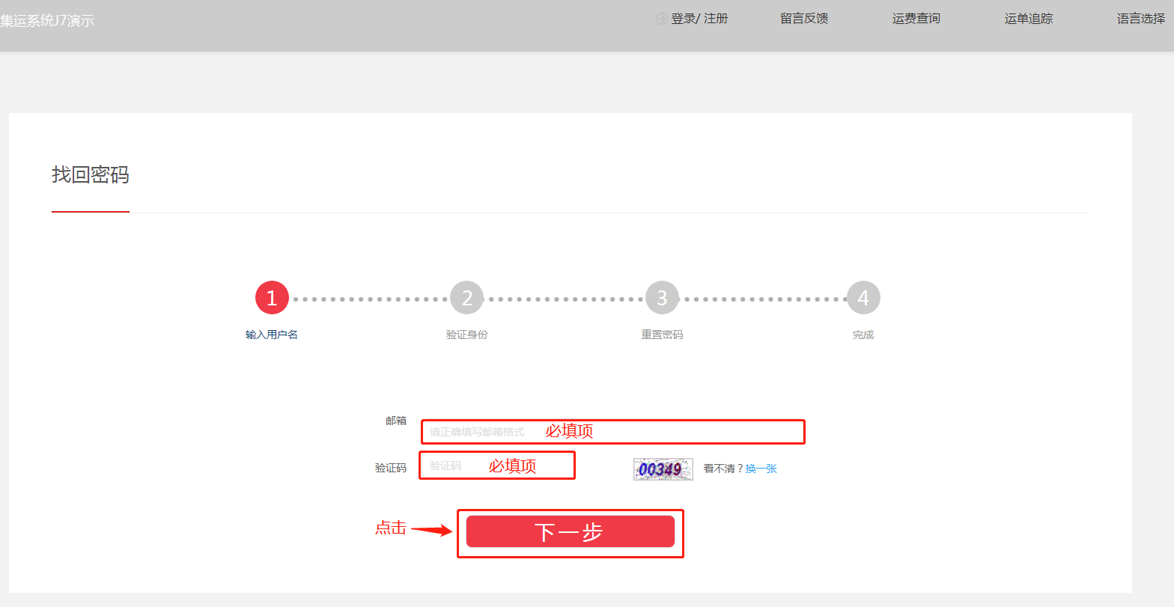Click the 验证身份 step label

tap(466, 335)
